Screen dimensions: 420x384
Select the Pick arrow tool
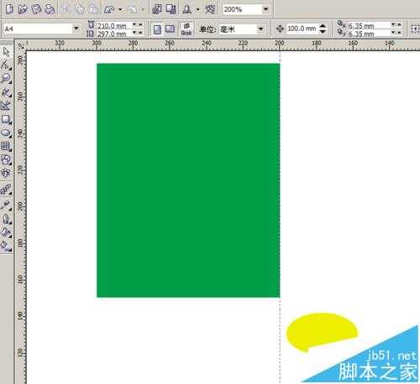pyautogui.click(x=6, y=52)
